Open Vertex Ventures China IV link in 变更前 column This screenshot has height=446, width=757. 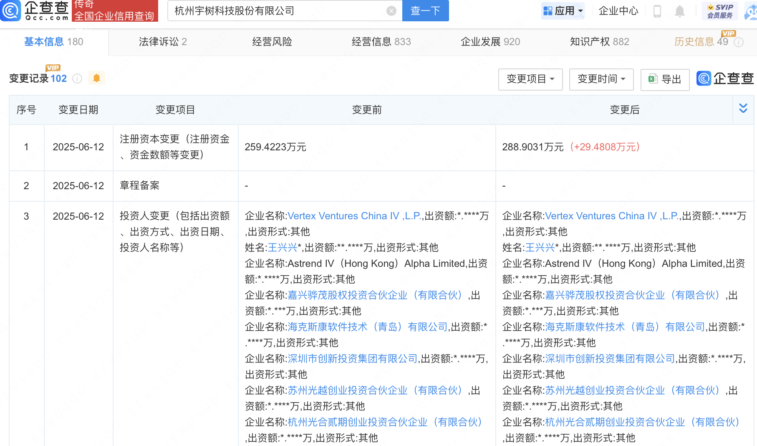coord(354,216)
